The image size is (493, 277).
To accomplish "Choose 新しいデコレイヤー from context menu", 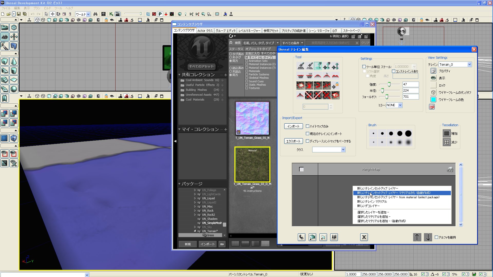I will [368, 206].
